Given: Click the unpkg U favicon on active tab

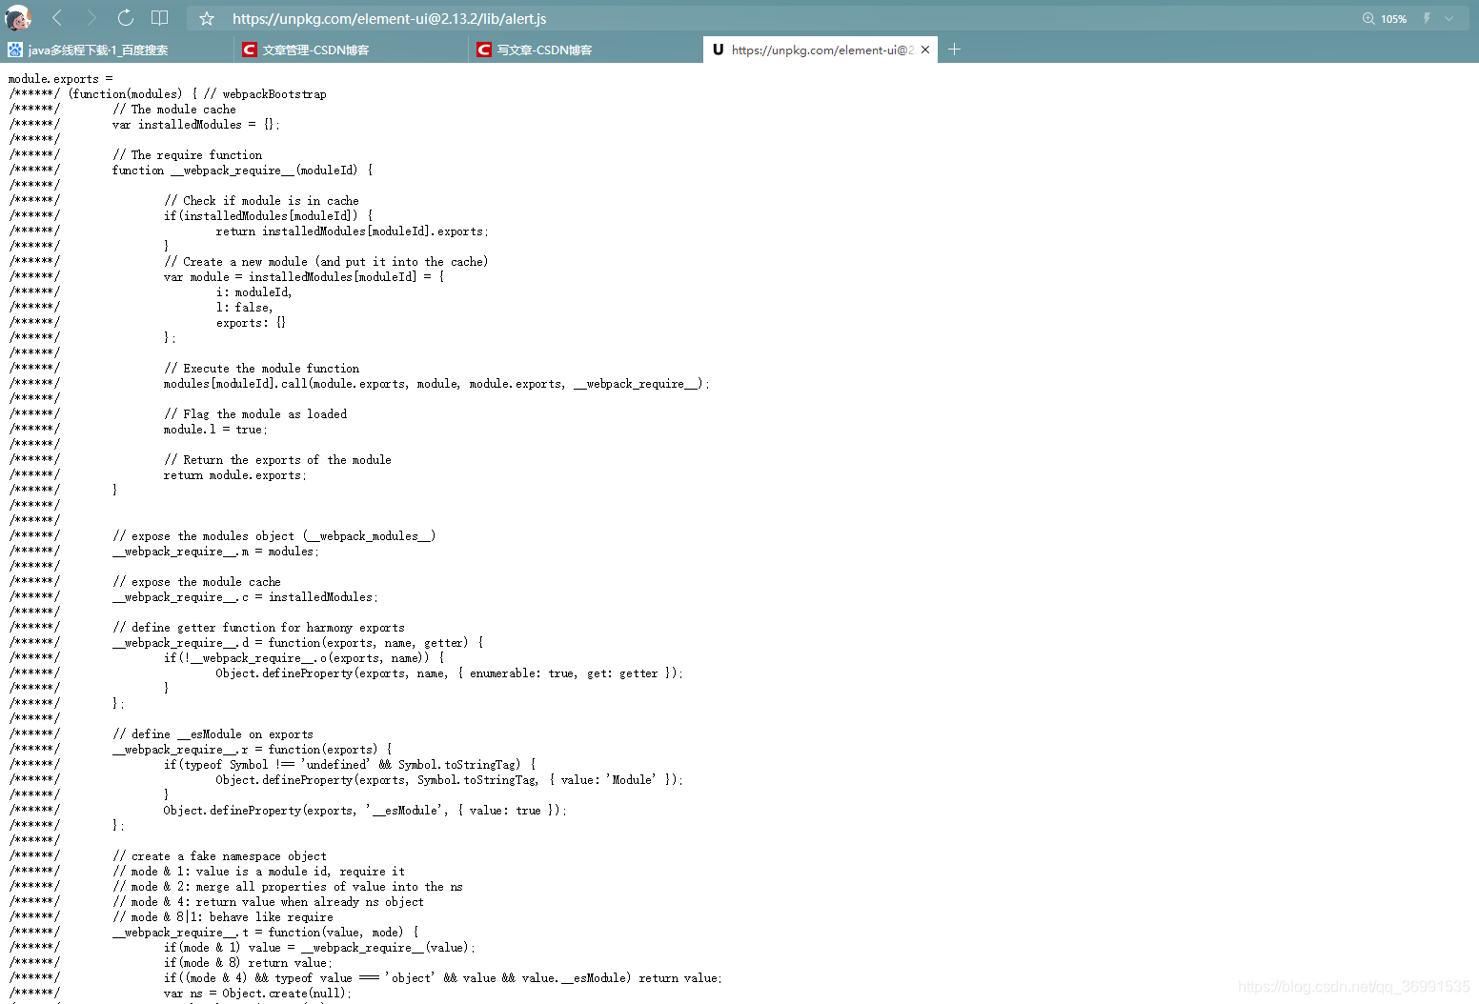Looking at the screenshot, I should coord(719,50).
